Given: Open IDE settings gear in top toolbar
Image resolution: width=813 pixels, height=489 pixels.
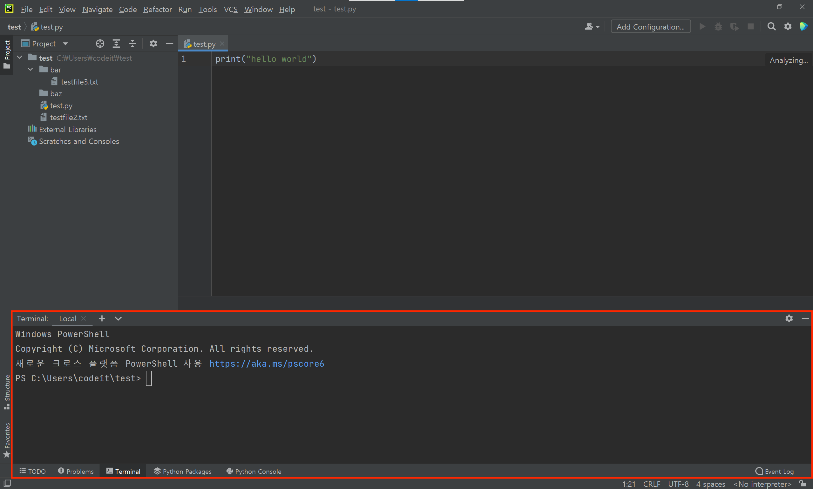Looking at the screenshot, I should coord(788,27).
